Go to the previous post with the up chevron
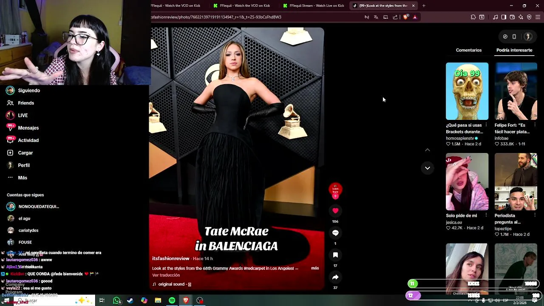 pyautogui.click(x=428, y=150)
